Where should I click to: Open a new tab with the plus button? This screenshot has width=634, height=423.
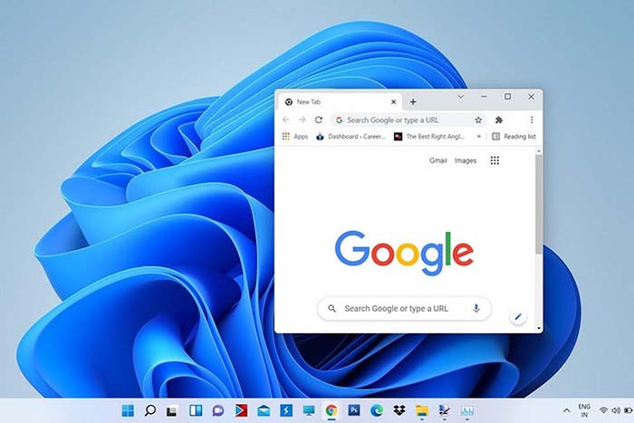pos(413,102)
